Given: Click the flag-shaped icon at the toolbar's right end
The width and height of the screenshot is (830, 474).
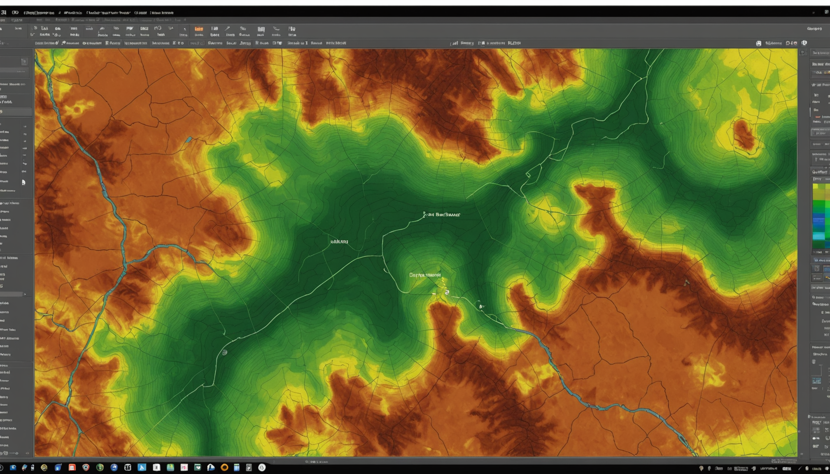Looking at the screenshot, I should [x=291, y=29].
